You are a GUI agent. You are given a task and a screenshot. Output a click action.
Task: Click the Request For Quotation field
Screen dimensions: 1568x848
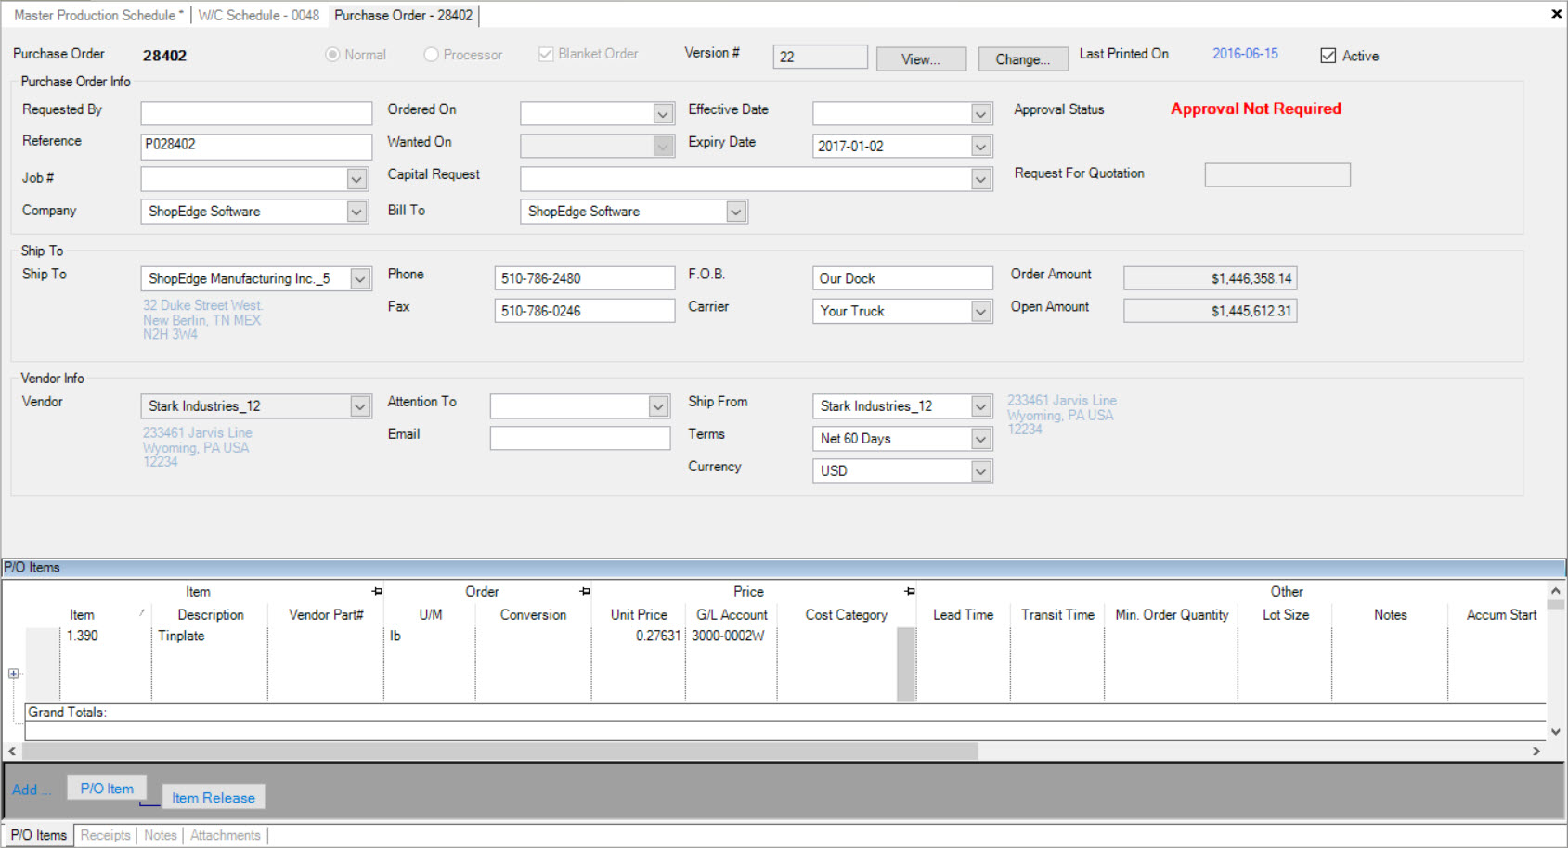(1277, 174)
